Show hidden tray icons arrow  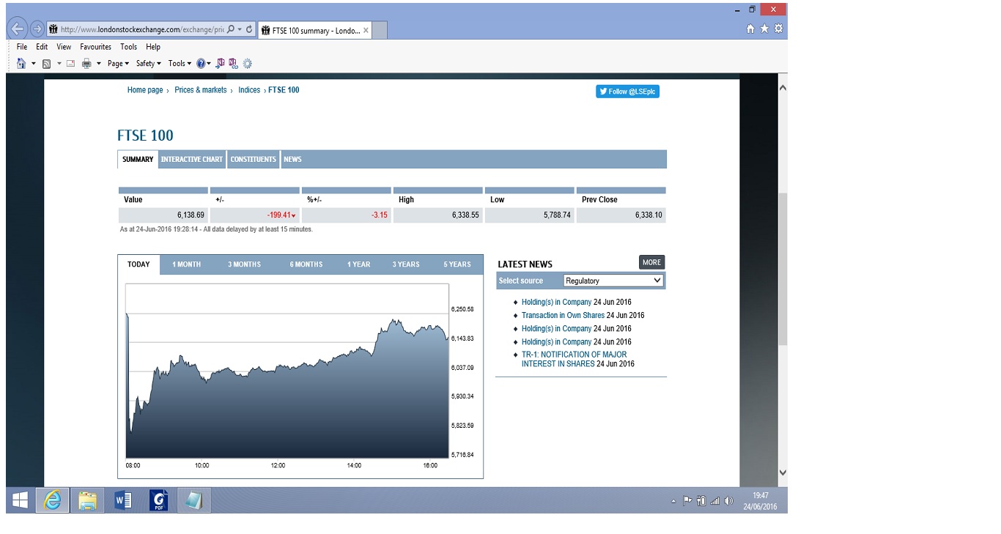coord(673,502)
